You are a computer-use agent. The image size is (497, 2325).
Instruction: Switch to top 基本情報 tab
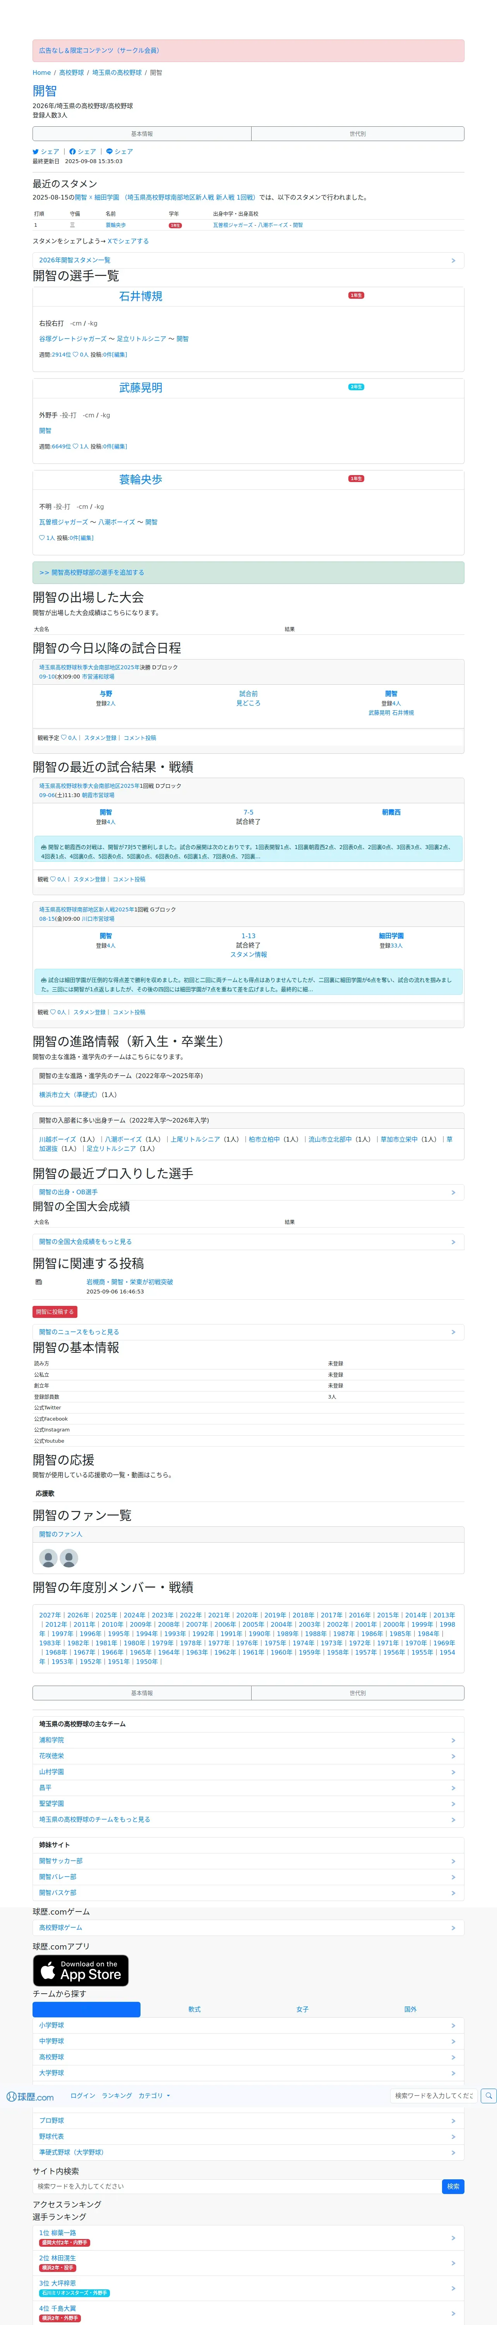click(x=142, y=134)
